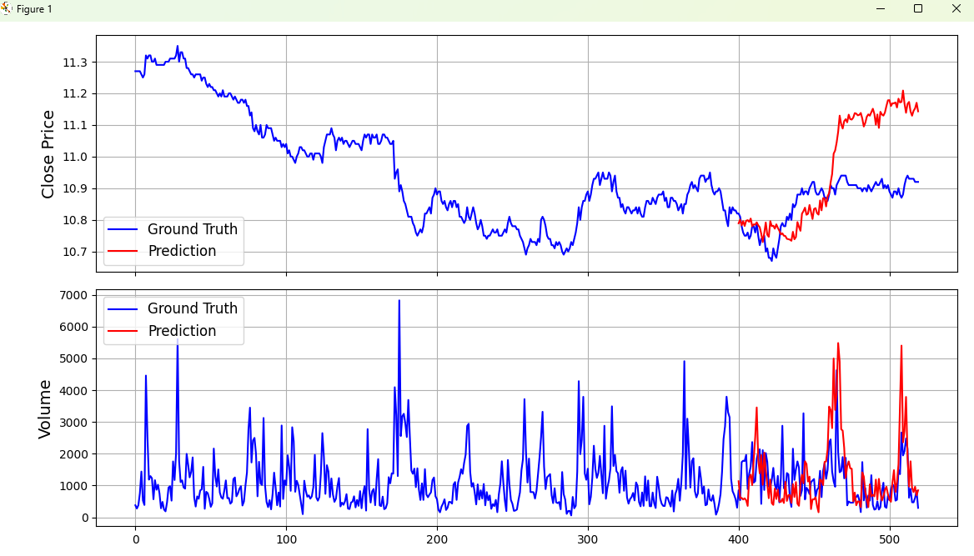Click the 11.2 tick label on the price axis
The width and height of the screenshot is (974, 556).
[x=75, y=94]
